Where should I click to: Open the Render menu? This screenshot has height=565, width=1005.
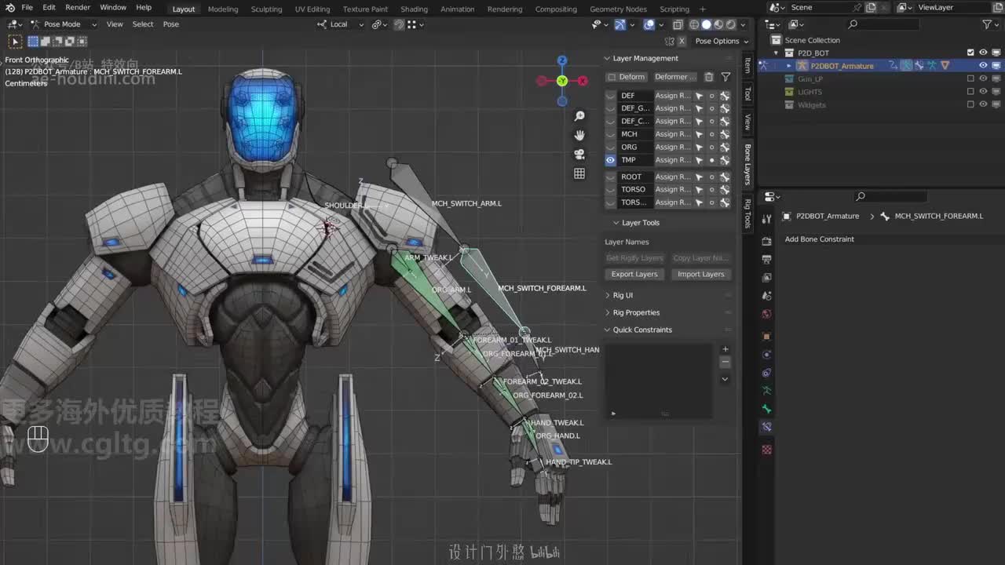(x=78, y=7)
